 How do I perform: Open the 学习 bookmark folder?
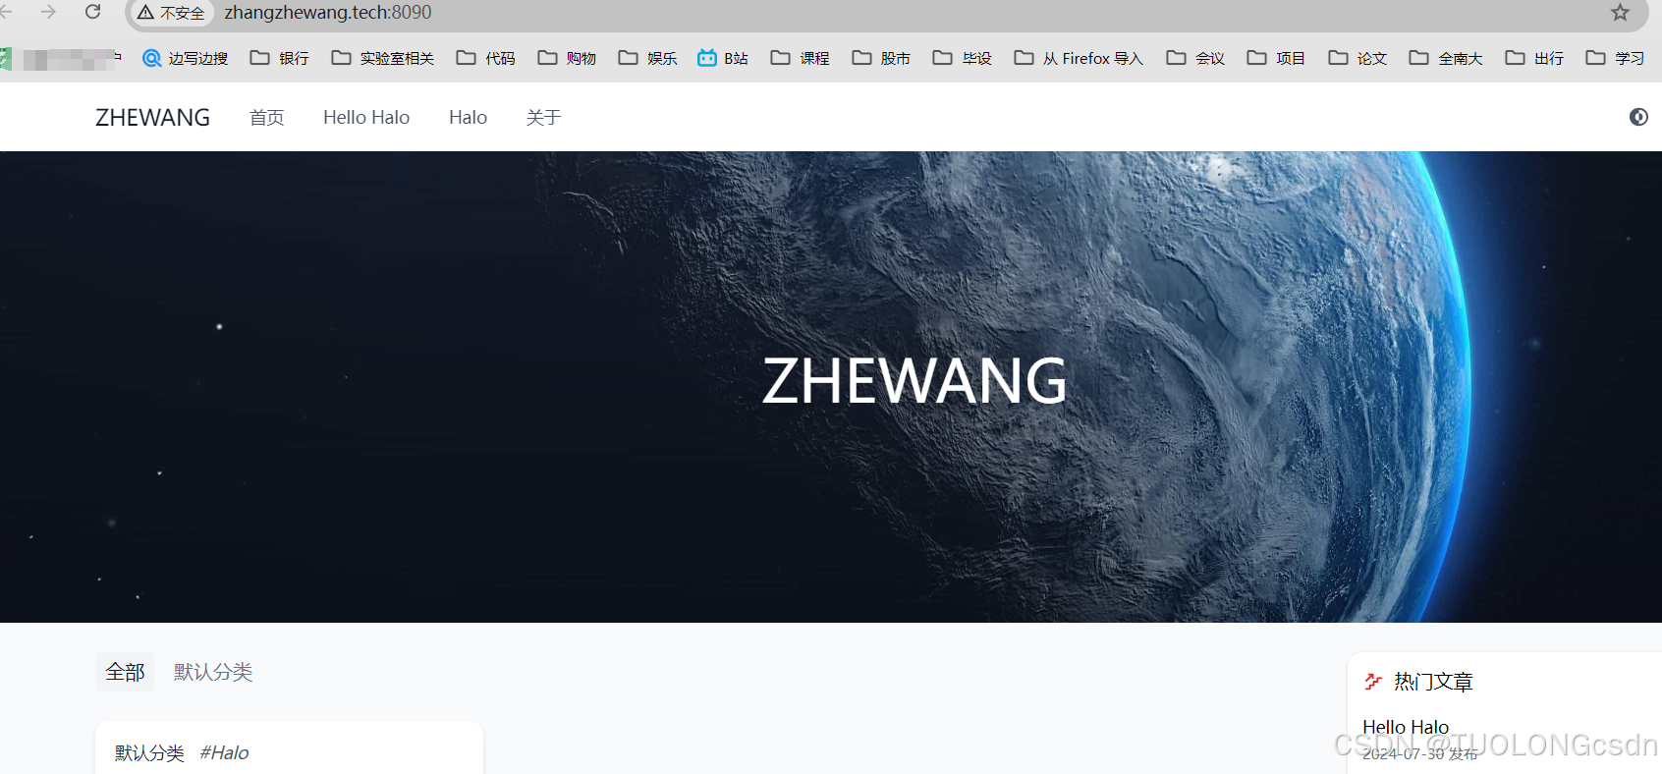[1616, 58]
